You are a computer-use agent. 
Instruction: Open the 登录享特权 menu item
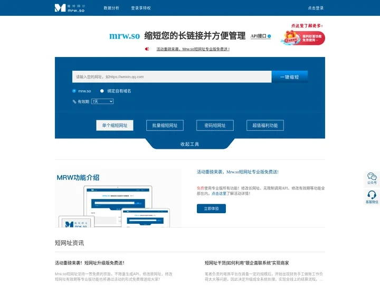(141, 8)
